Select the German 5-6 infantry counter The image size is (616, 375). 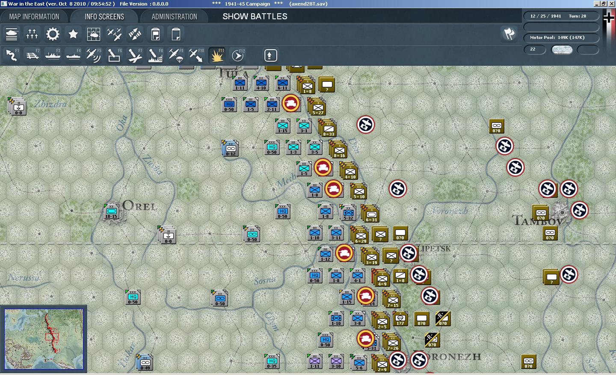pos(359,362)
